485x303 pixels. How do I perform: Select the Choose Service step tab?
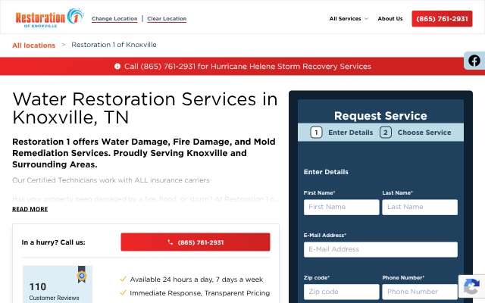tap(424, 133)
